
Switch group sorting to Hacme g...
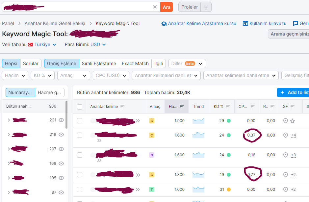point(50,92)
